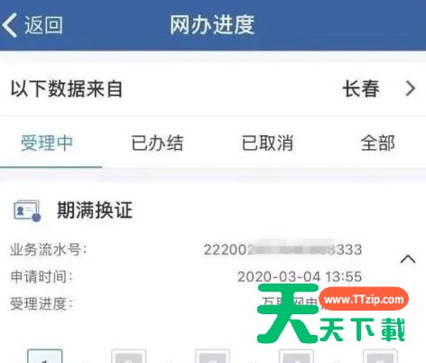Click the right chevron next to 长春
This screenshot has width=426, height=363.
(411, 88)
